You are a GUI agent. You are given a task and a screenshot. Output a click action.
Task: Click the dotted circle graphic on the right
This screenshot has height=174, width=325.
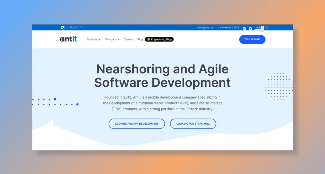click(279, 86)
